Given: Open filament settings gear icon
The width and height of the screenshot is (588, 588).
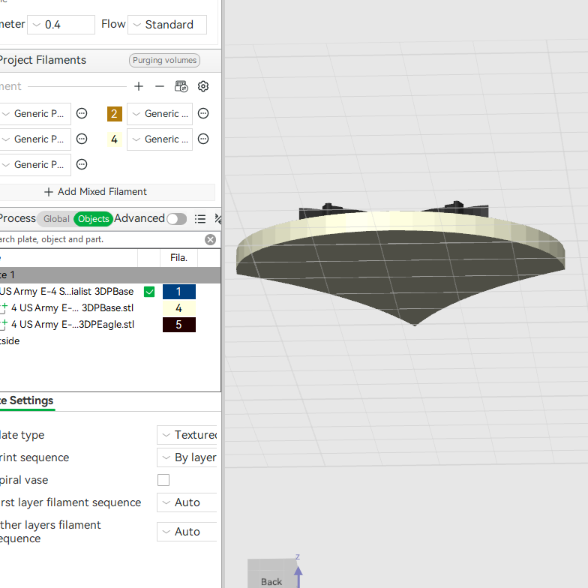Looking at the screenshot, I should coord(203,86).
